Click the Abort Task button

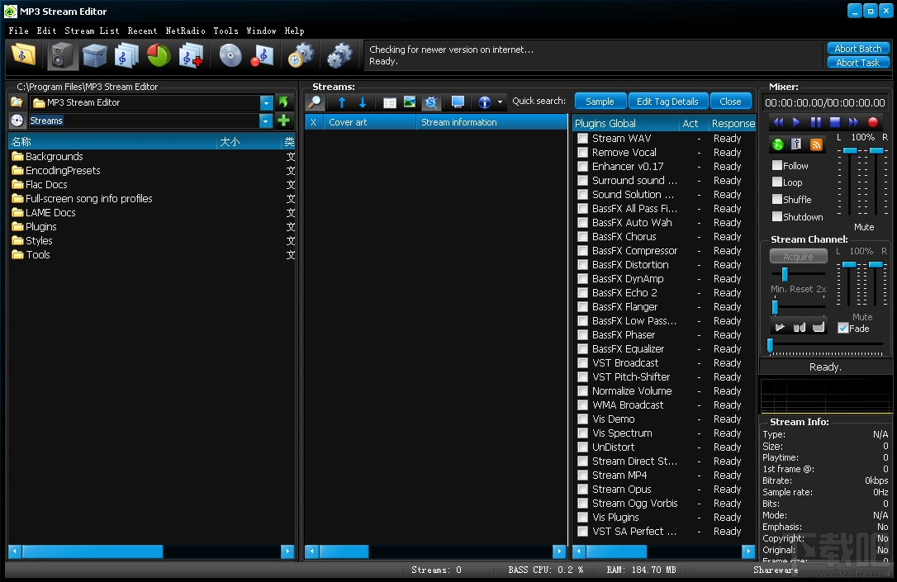(857, 63)
